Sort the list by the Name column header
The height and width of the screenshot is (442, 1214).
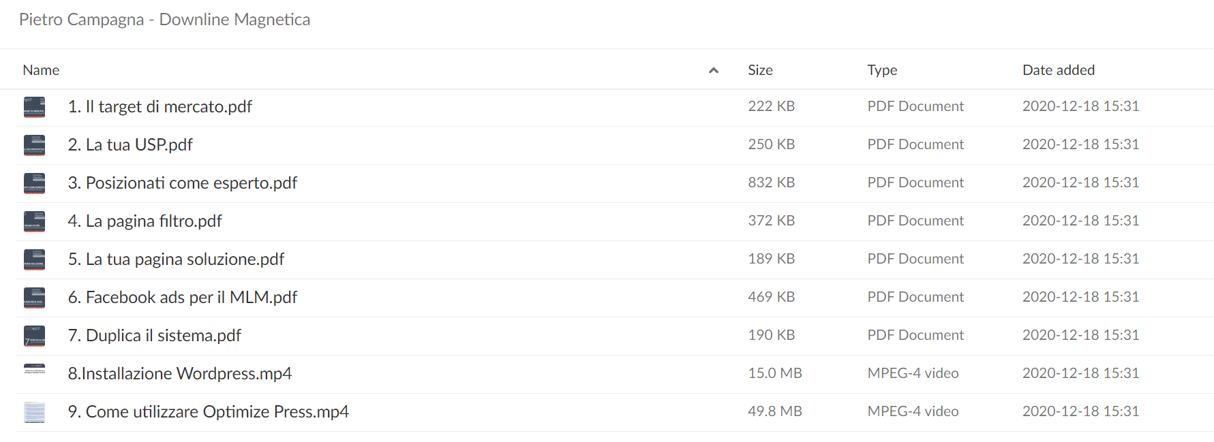(x=41, y=70)
